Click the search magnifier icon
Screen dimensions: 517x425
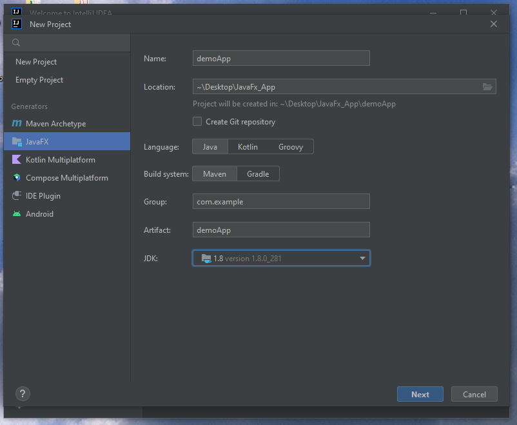tap(16, 43)
